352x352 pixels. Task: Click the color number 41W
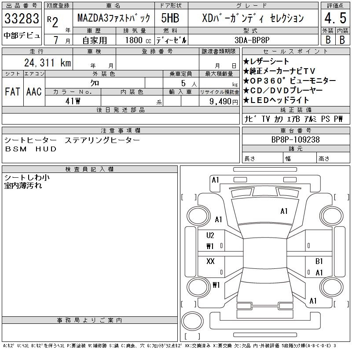pyautogui.click(x=73, y=101)
